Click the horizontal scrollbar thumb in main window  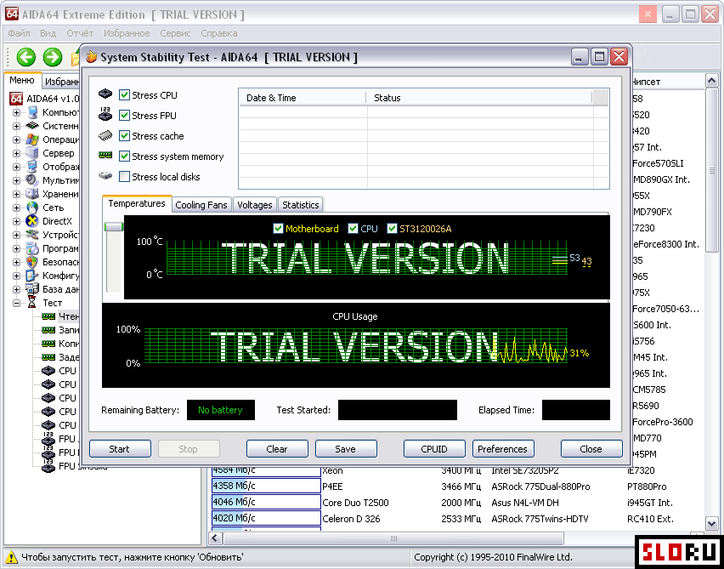coord(393,538)
